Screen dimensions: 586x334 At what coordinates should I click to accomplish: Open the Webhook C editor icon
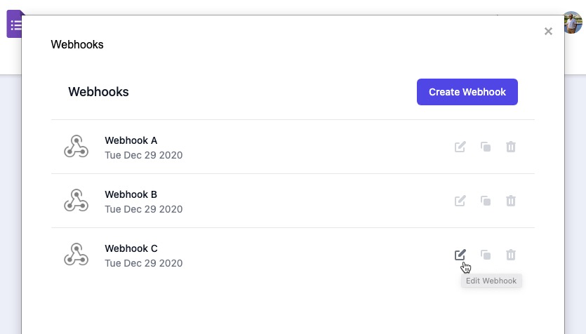pos(460,255)
